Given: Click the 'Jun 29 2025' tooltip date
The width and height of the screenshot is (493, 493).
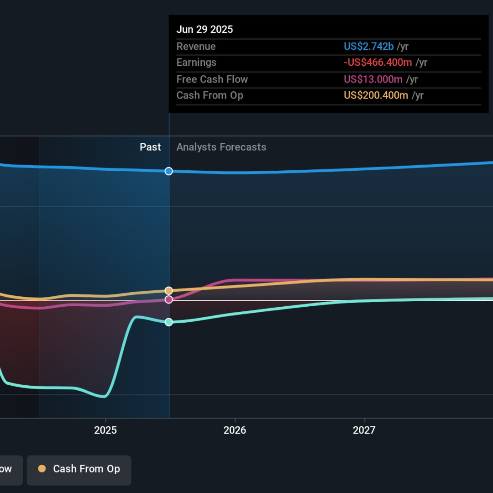Looking at the screenshot, I should tap(205, 29).
